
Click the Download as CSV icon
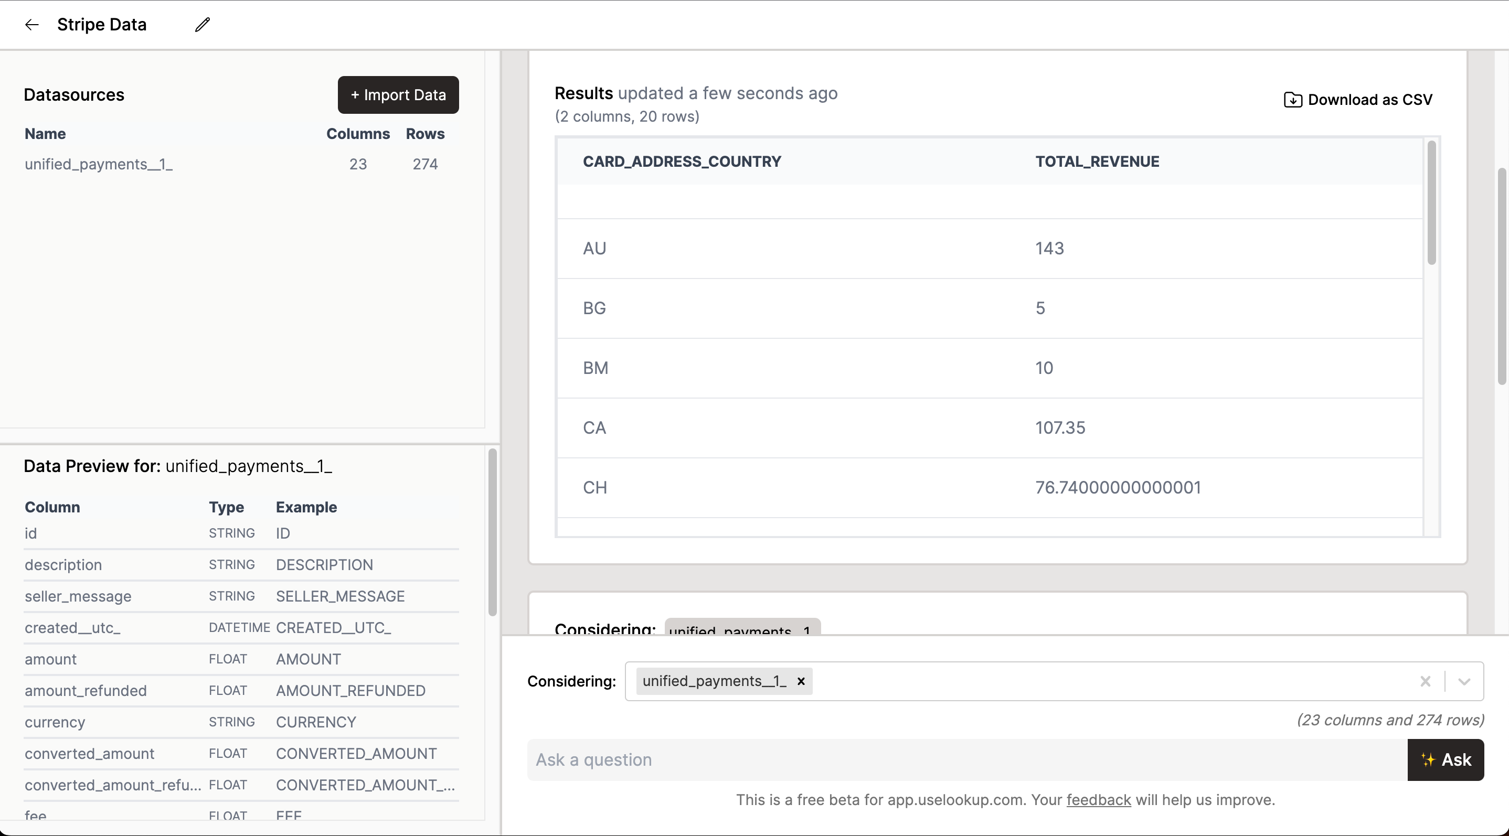1292,100
